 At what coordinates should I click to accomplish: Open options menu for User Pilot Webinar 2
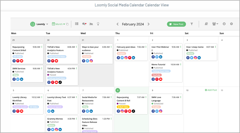click(181, 47)
